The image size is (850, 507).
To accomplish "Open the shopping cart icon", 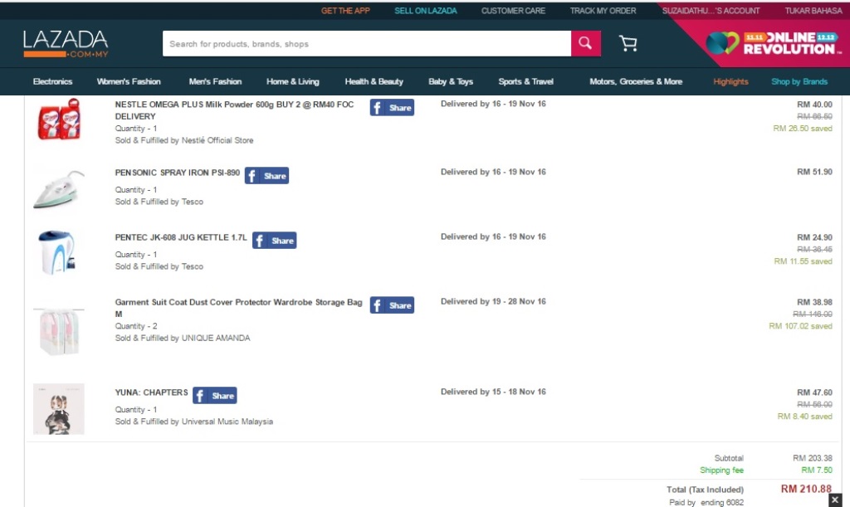I will (x=628, y=43).
